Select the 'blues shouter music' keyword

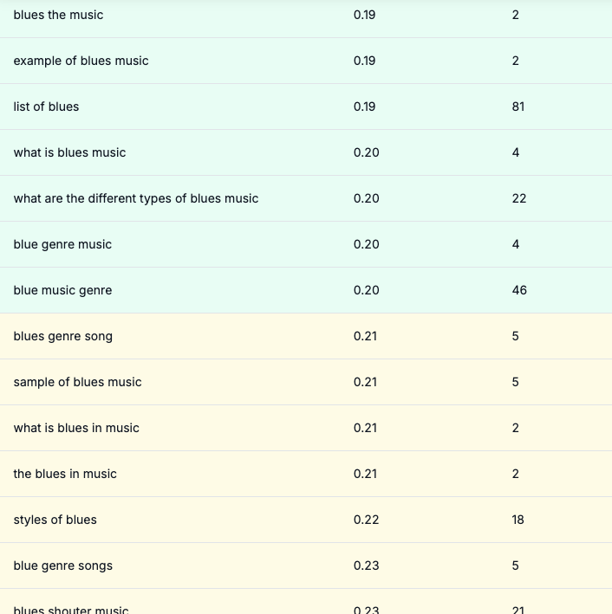(70, 610)
